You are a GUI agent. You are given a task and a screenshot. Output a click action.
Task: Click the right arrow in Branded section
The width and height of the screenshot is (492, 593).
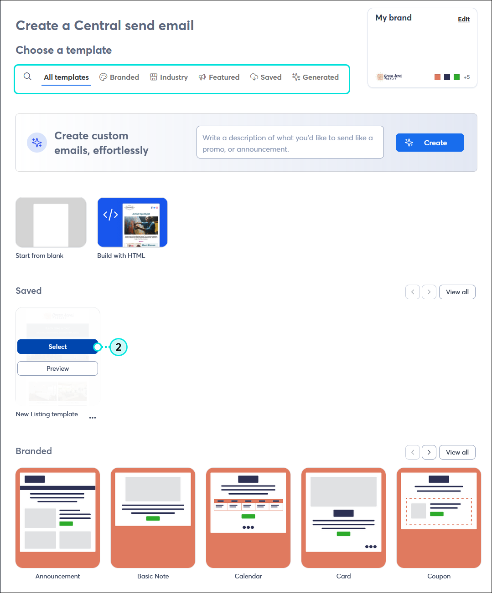[429, 452]
